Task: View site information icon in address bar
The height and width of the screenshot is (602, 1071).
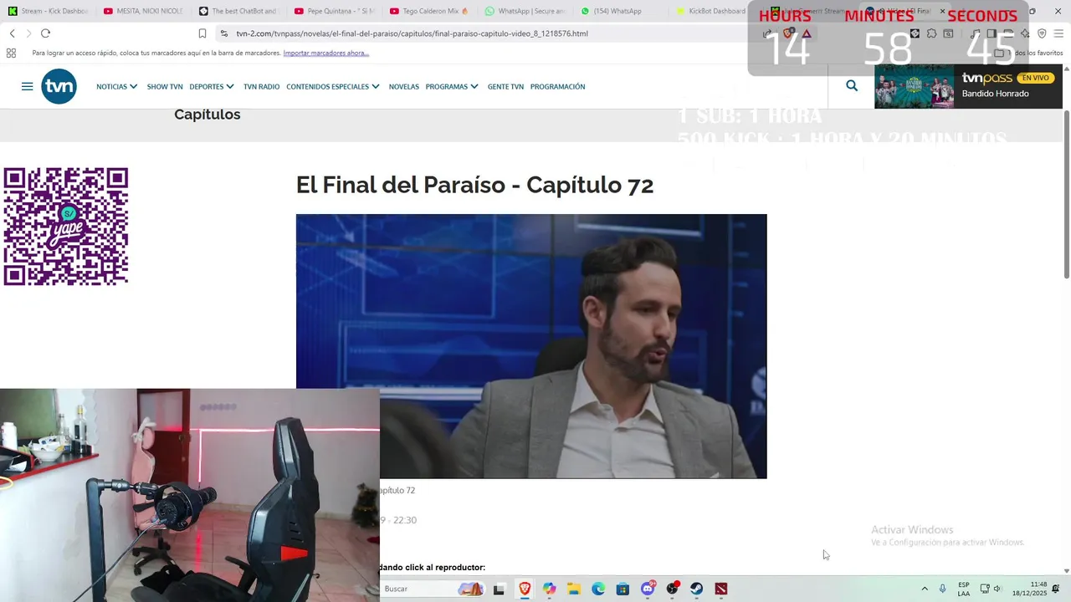Action: [x=223, y=33]
